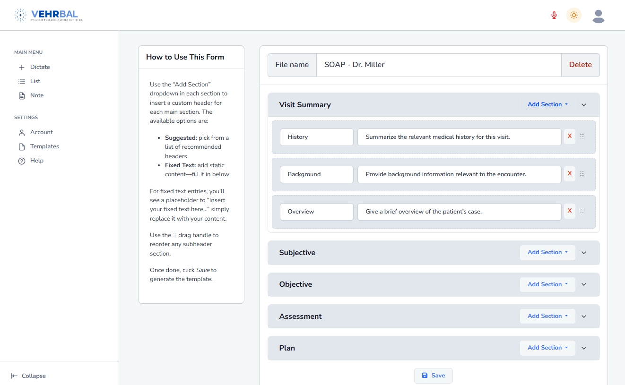
Task: Click the VEHRBAL logo
Action: [x=49, y=15]
